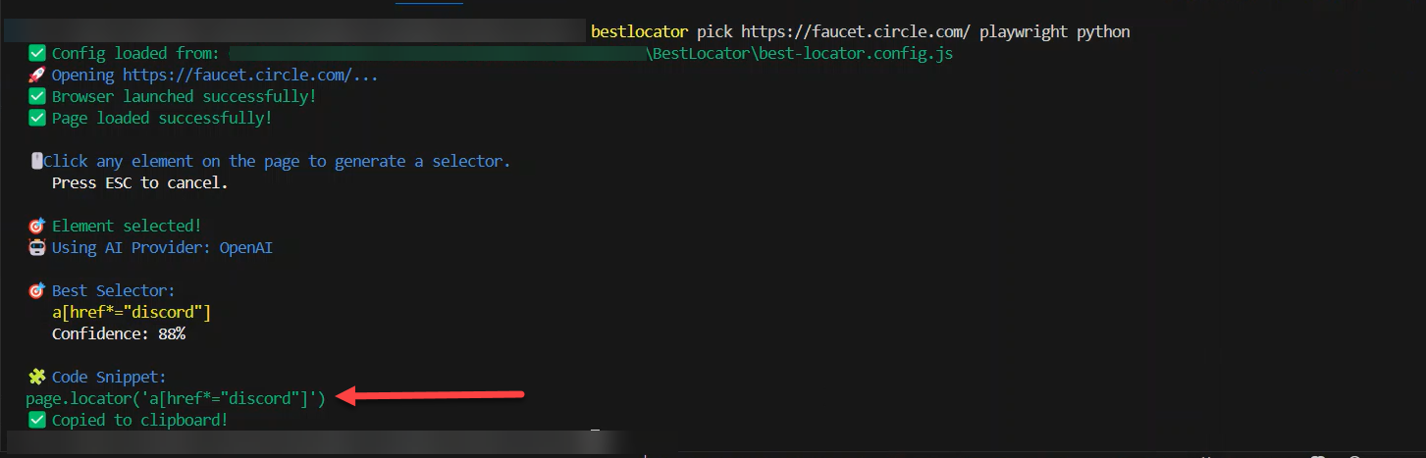Viewport: 1426px width, 458px height.
Task: Select 'Copied to clipboard!' text
Action: point(140,420)
